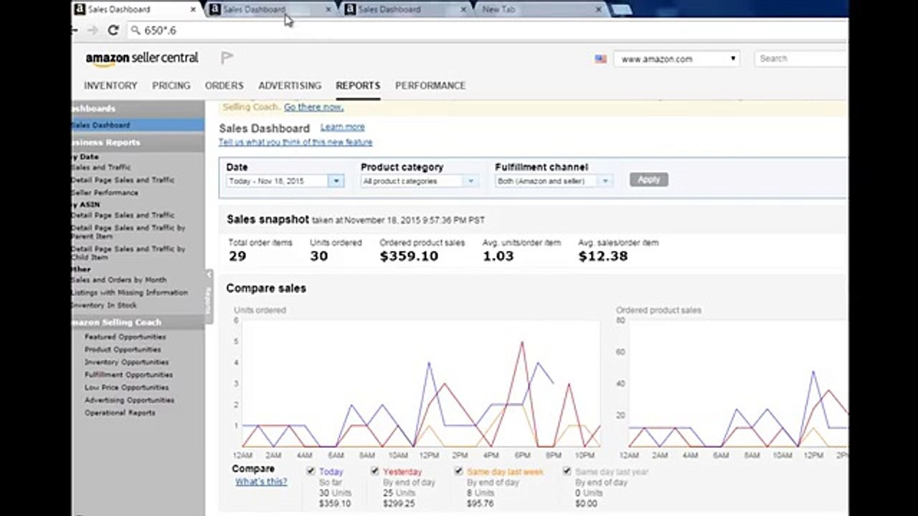918x516 pixels.
Task: Open the REPORTS menu
Action: [x=358, y=85]
